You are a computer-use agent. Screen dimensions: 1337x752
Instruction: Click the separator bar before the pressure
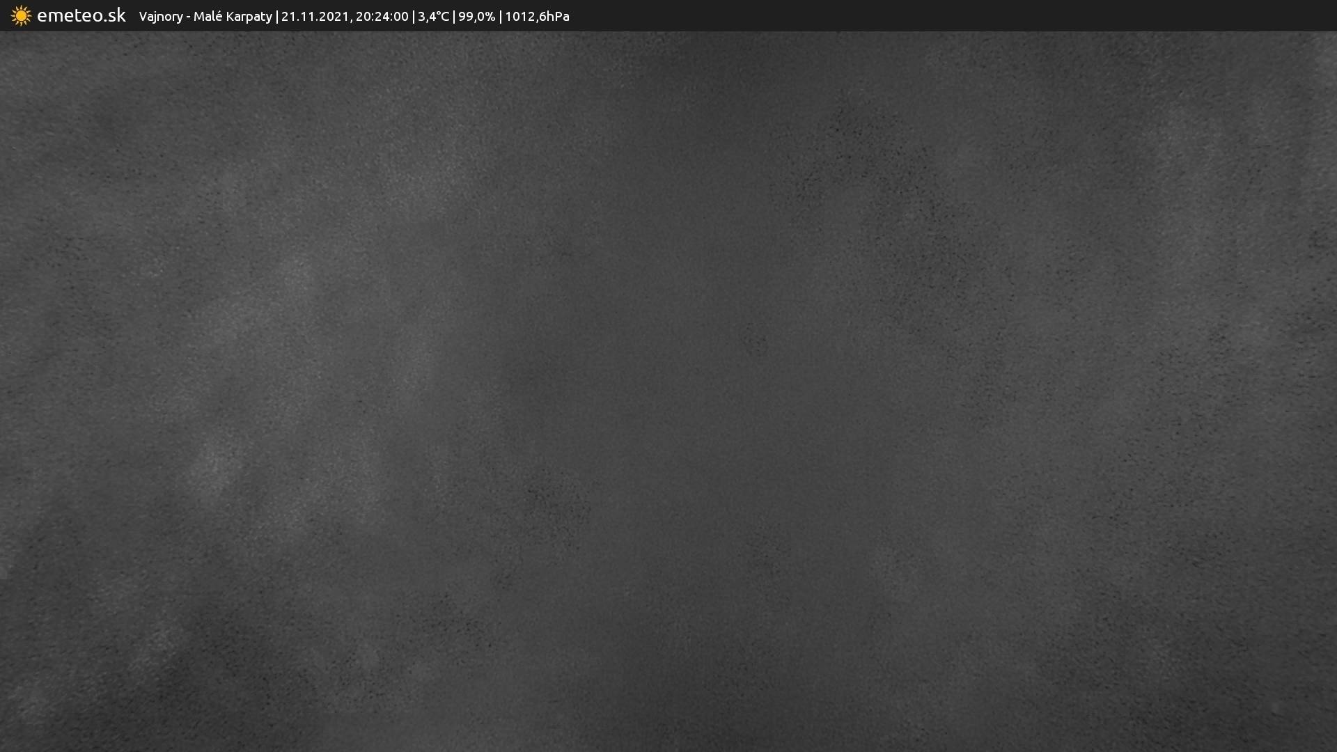click(x=500, y=16)
